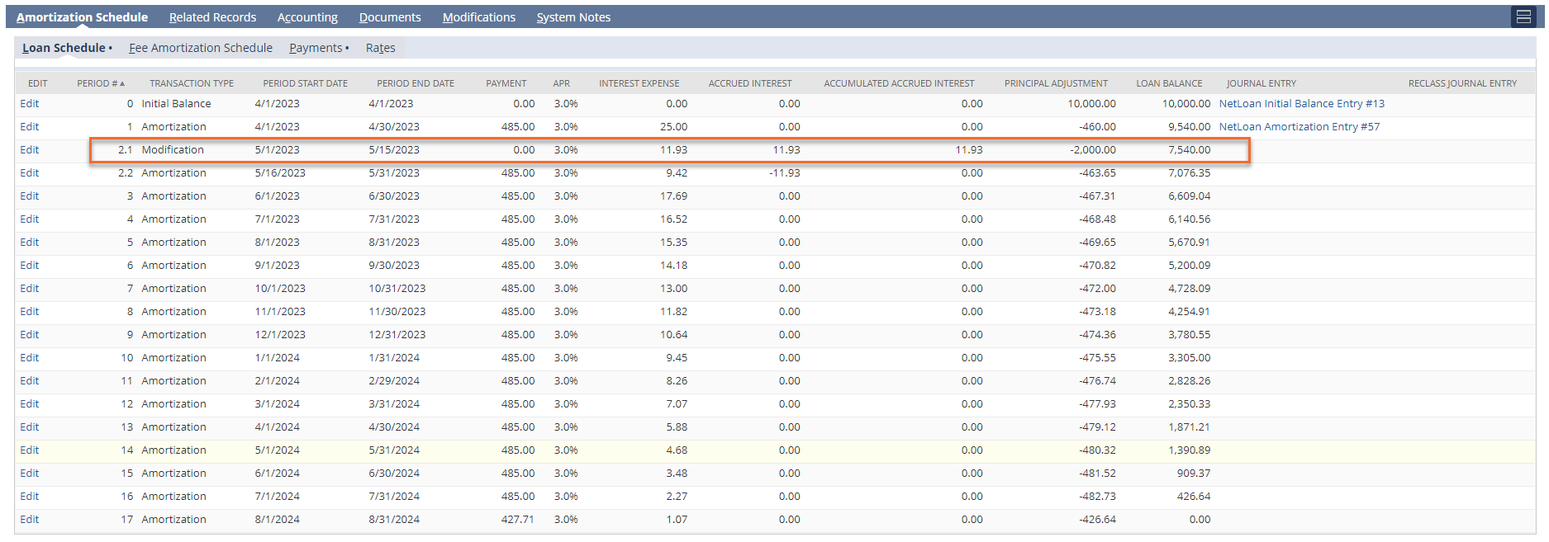The width and height of the screenshot is (1549, 542).
Task: Open the Related Records tab
Action: (212, 17)
